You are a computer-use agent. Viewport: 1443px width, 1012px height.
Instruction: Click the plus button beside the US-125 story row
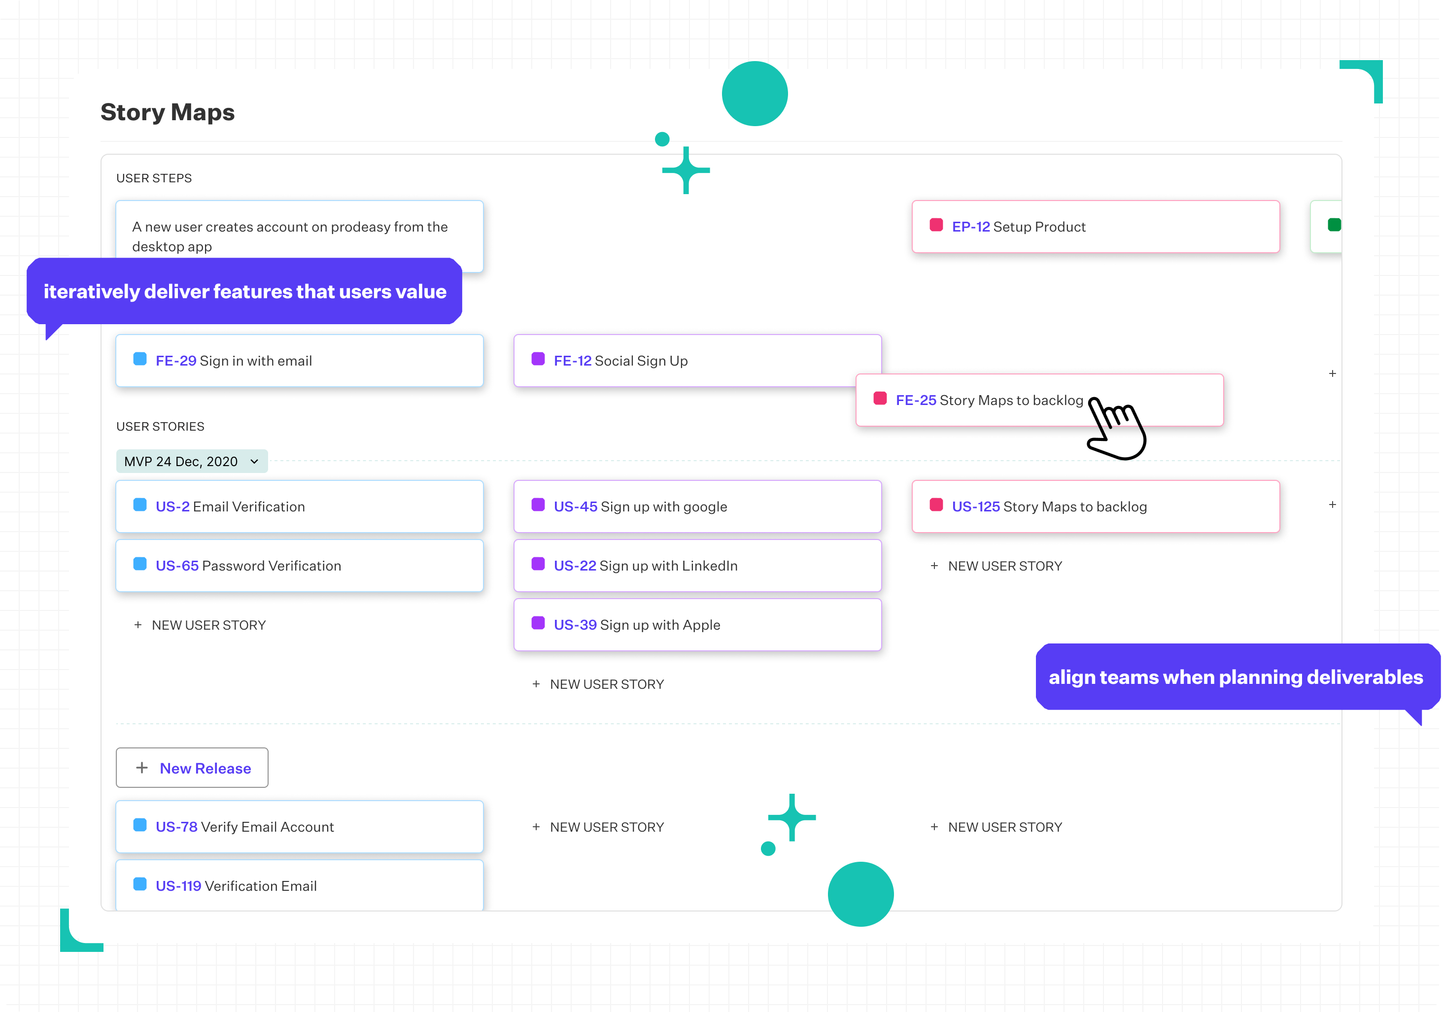[1332, 504]
